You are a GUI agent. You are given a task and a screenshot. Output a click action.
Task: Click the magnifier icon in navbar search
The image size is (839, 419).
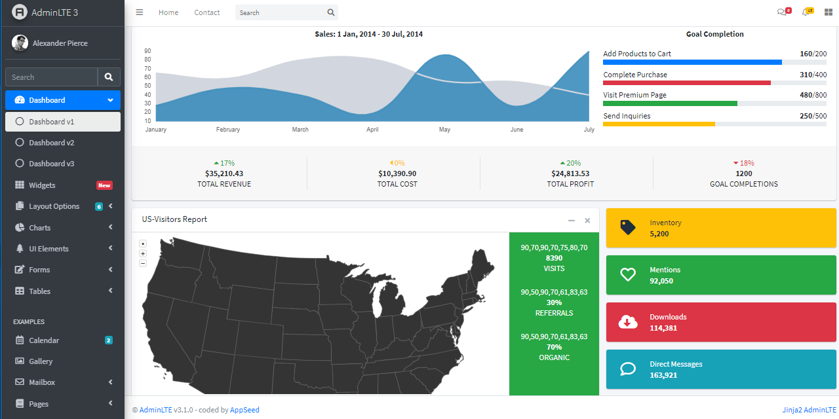click(x=331, y=12)
